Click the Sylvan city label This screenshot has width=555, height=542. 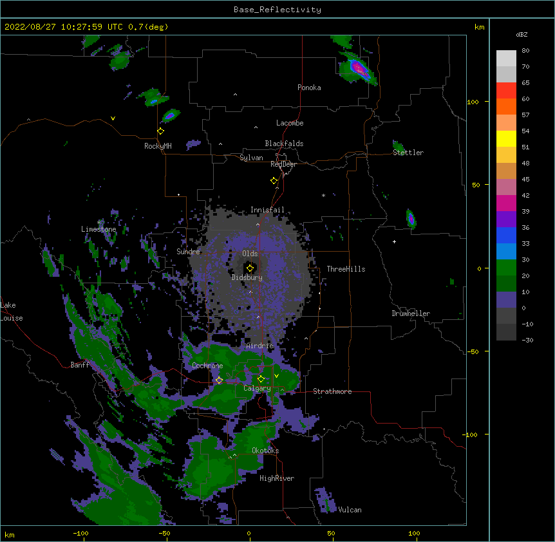(x=251, y=158)
